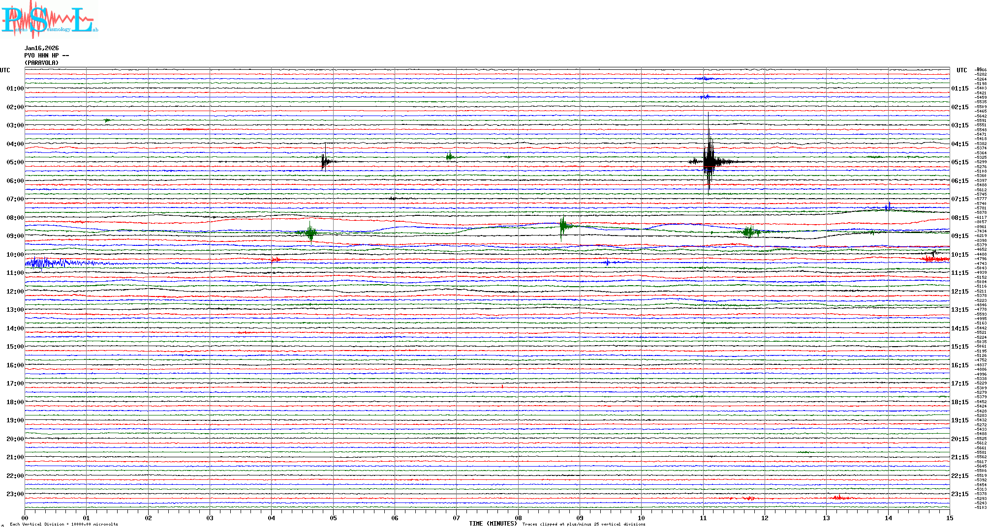Click the black seismic spike near minute 05
This screenshot has height=531, width=989.
[x=324, y=161]
